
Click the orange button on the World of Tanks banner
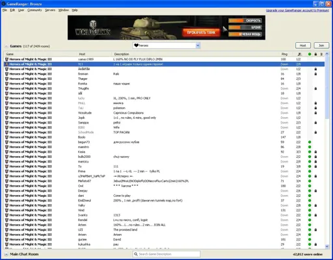[201, 32]
